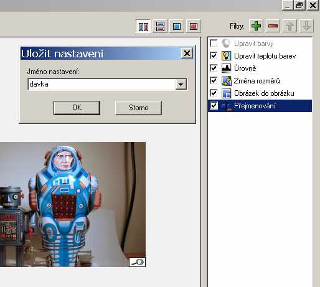
Task: Close the Uložit nastavení dialog
Action: [187, 54]
